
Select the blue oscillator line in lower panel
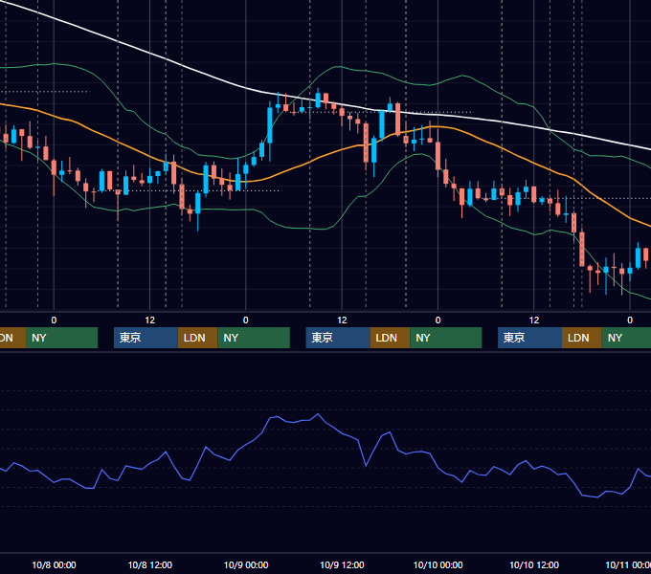click(x=319, y=414)
